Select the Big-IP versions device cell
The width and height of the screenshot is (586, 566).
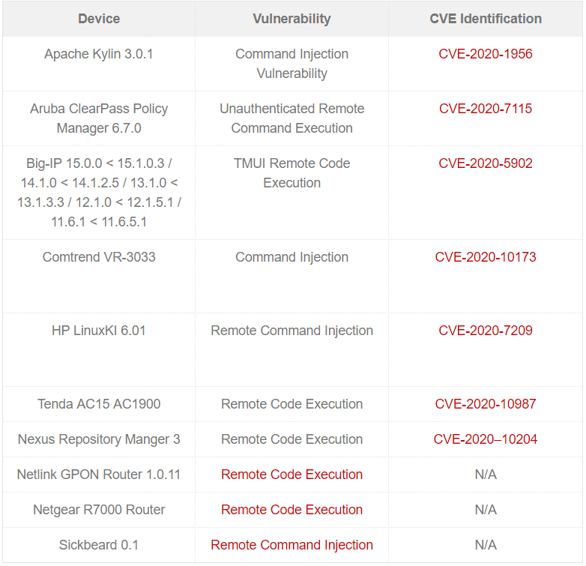[99, 193]
